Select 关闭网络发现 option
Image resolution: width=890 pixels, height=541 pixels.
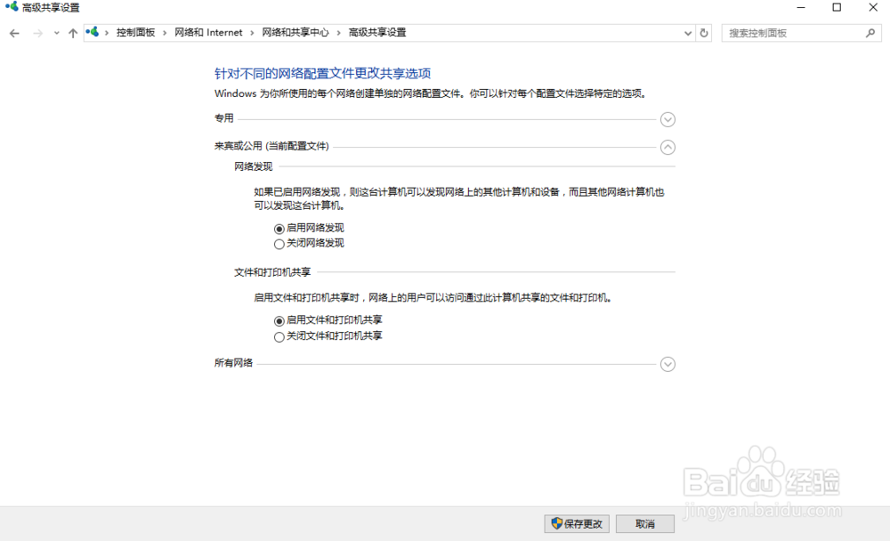pos(279,242)
